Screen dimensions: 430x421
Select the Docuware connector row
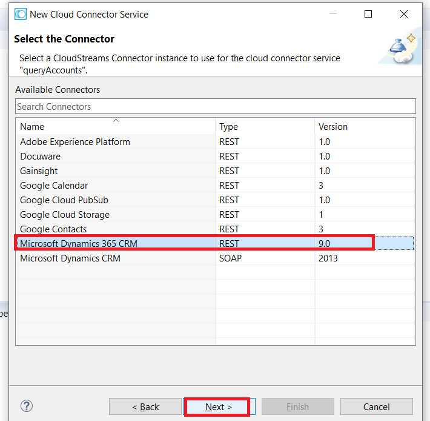pyautogui.click(x=215, y=157)
